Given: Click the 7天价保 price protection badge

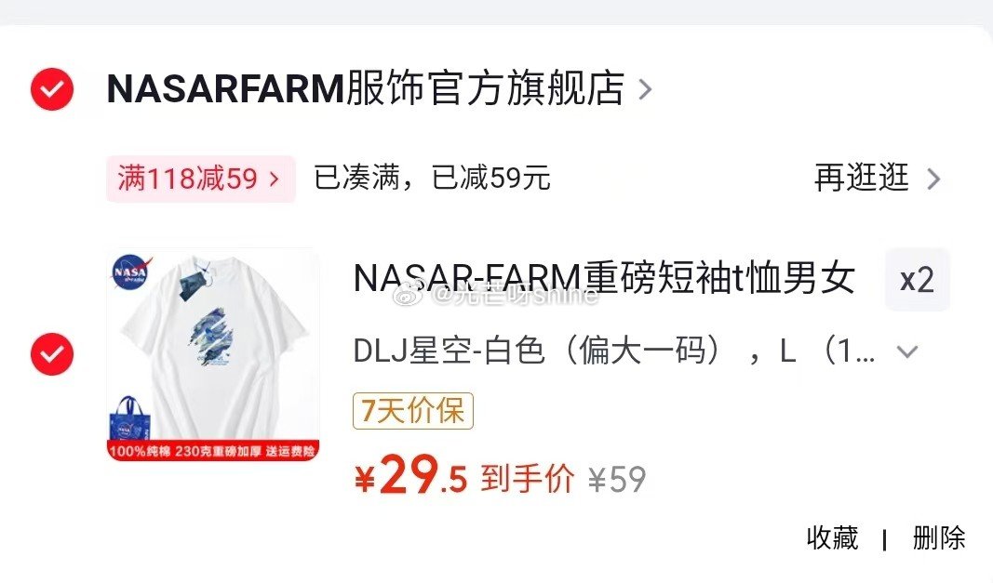Looking at the screenshot, I should click(x=413, y=411).
